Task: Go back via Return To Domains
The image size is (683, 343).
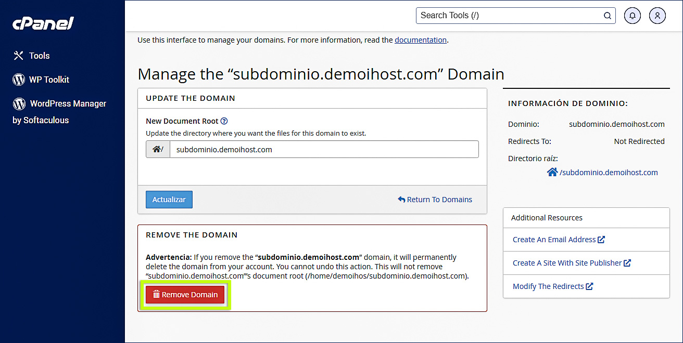Action: (x=435, y=200)
